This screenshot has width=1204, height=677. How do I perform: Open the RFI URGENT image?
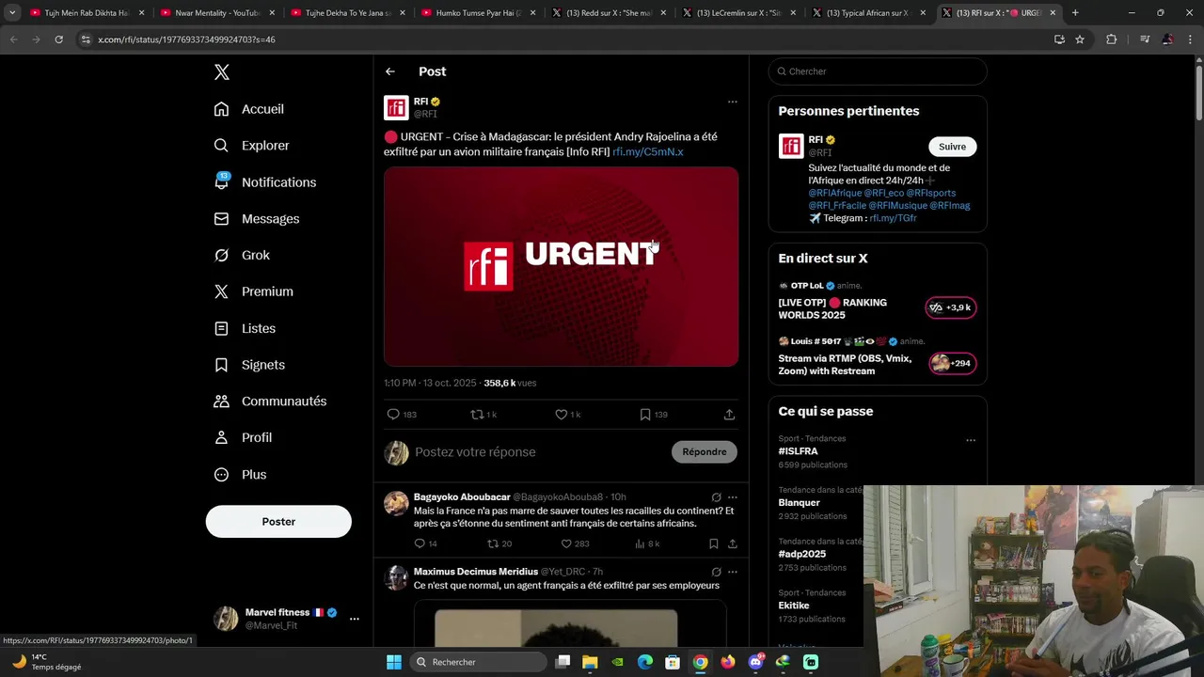pyautogui.click(x=561, y=266)
